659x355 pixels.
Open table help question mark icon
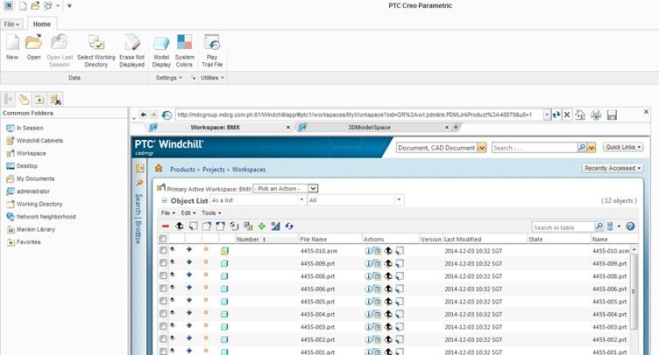pos(630,226)
